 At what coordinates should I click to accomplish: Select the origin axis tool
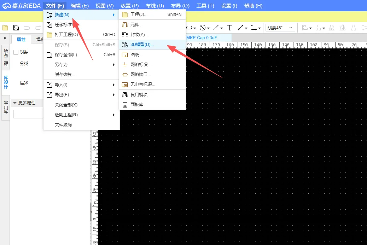click(254, 28)
